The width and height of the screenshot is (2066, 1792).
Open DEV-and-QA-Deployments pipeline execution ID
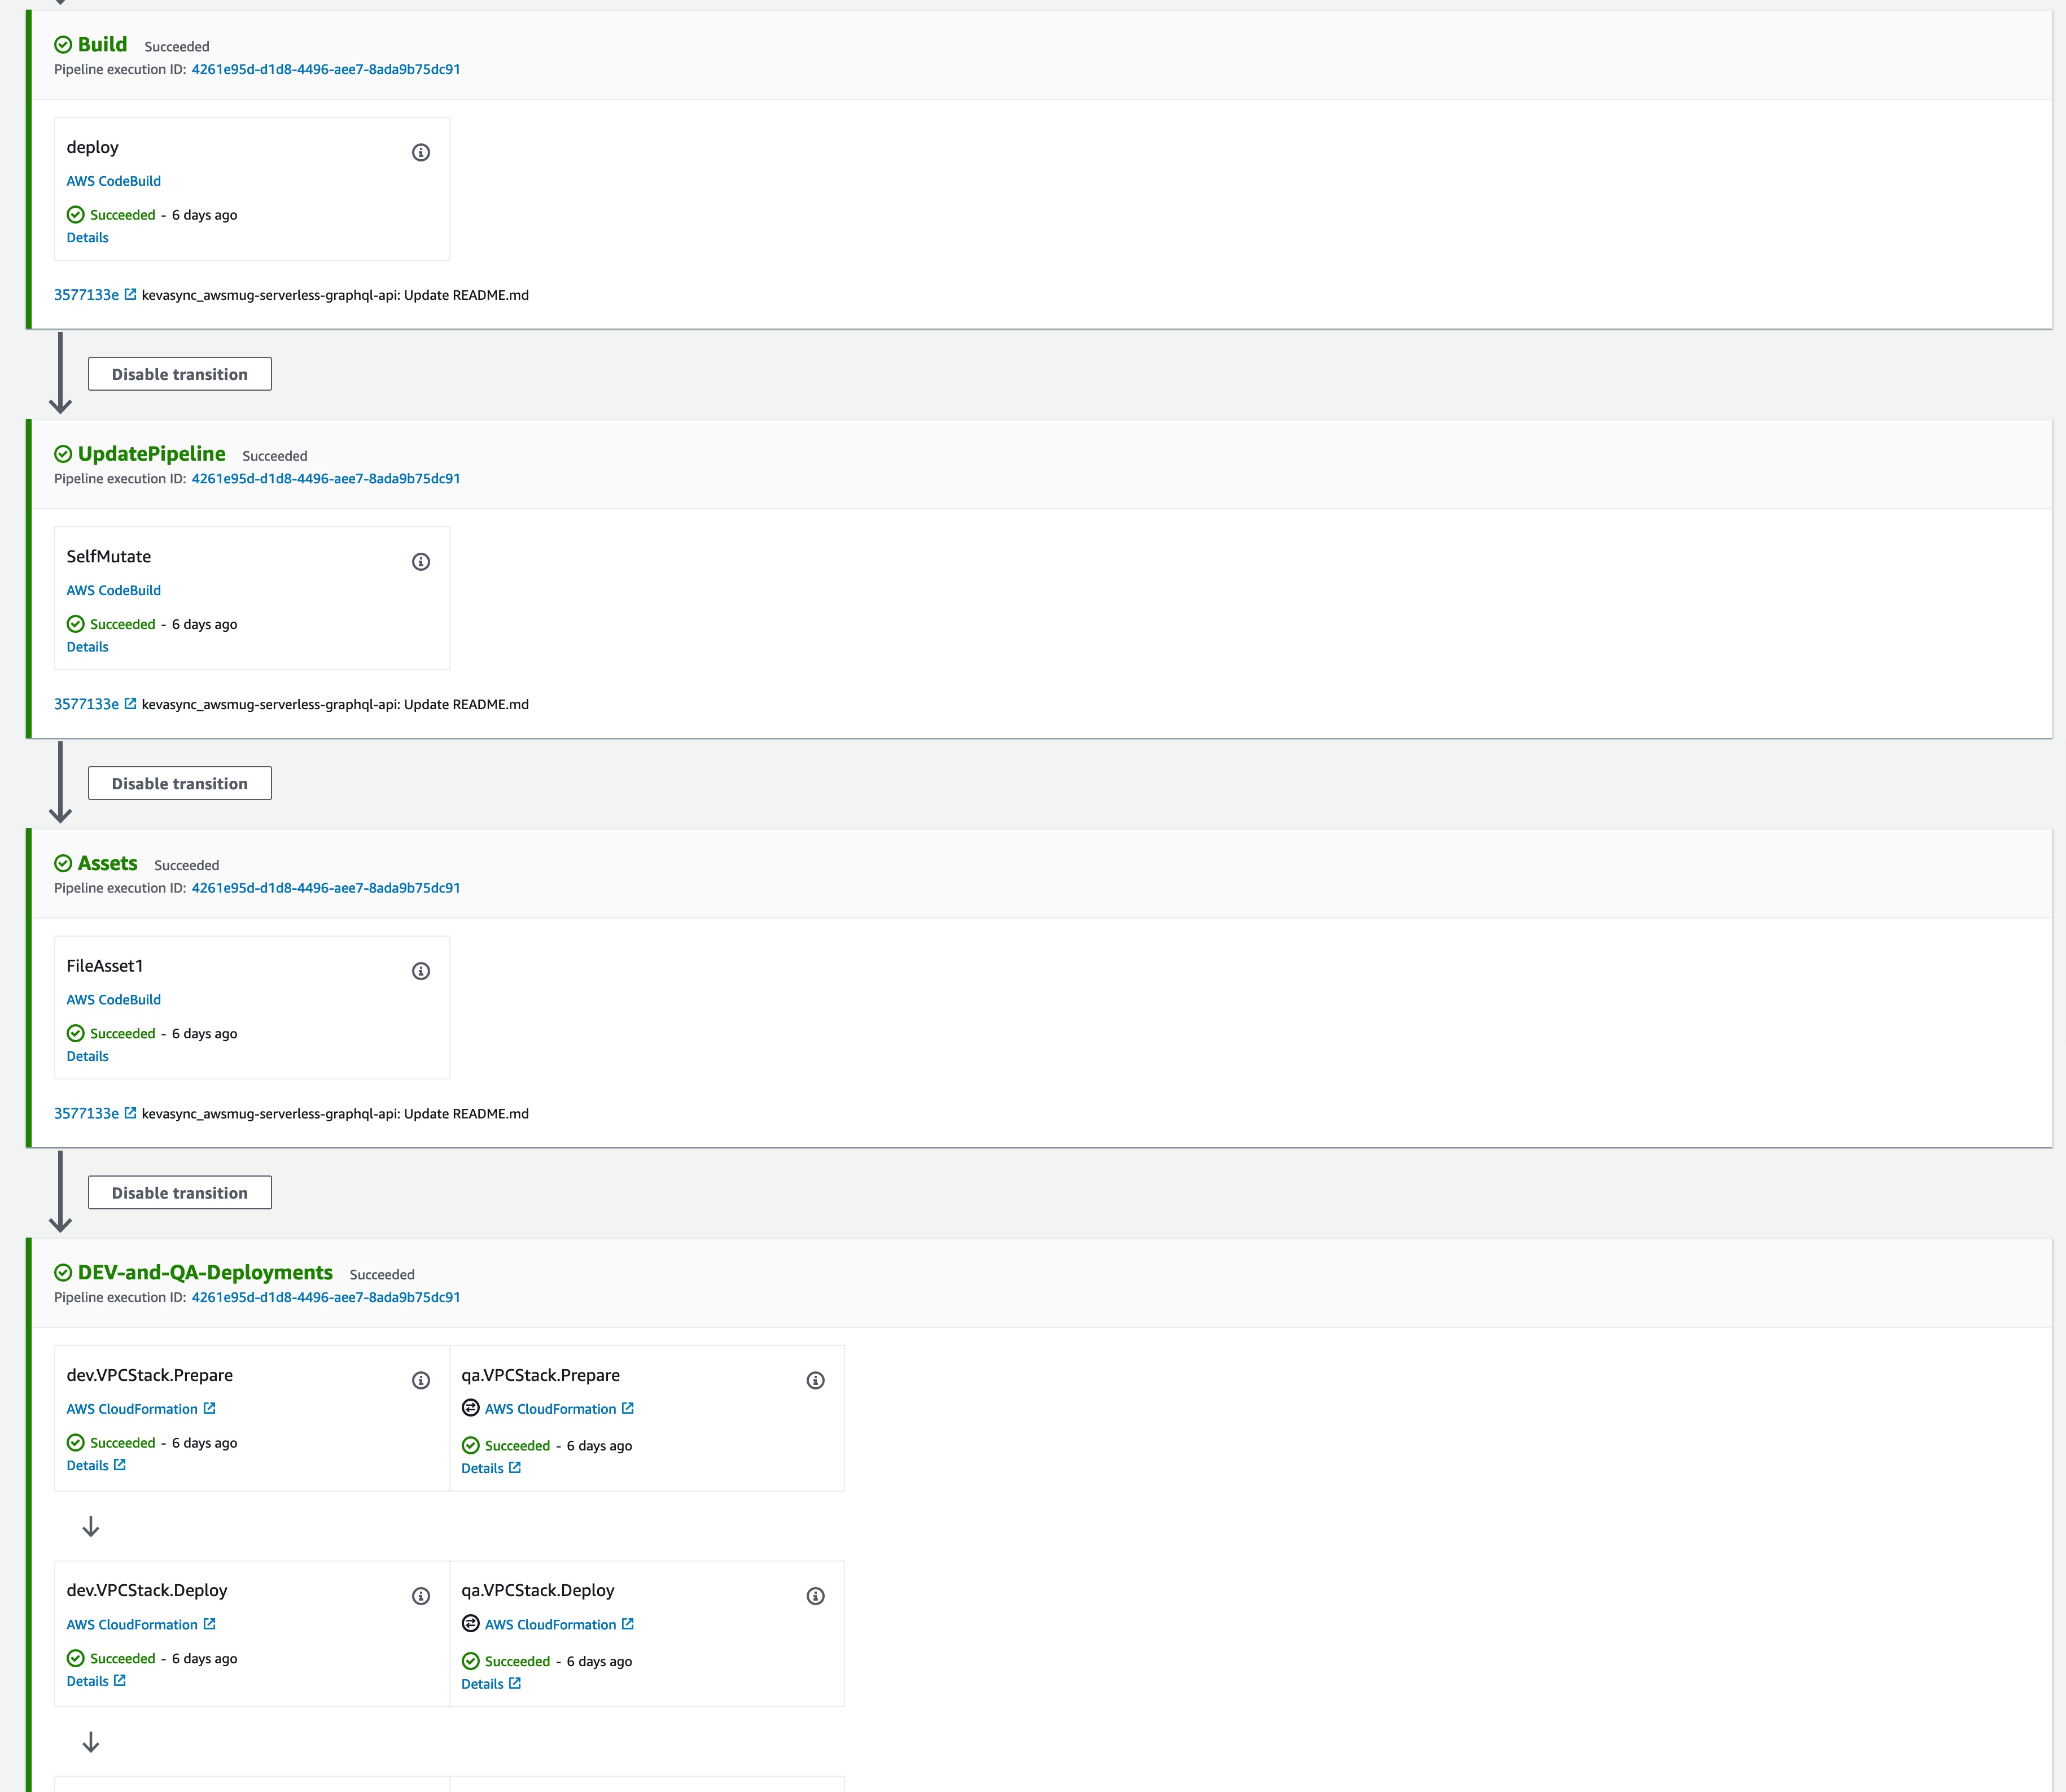click(x=326, y=1297)
